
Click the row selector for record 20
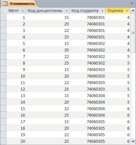(x=3, y=141)
